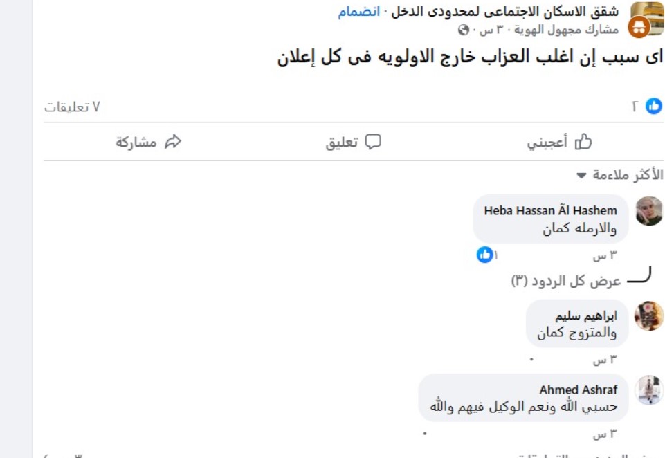Click انضمام to join the group
Image resolution: width=665 pixels, height=458 pixels.
tap(359, 12)
